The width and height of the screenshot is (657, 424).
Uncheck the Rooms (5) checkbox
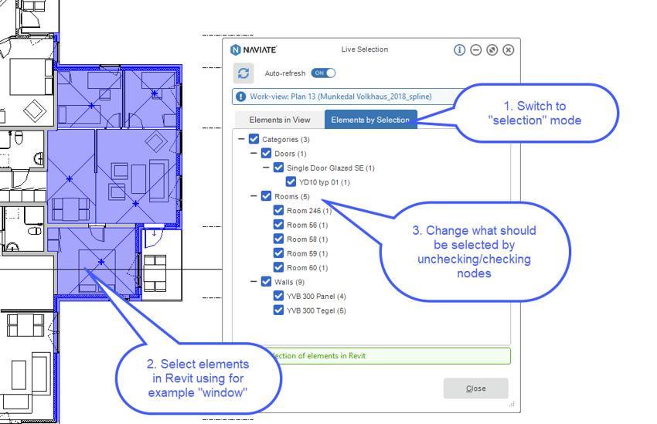pos(266,196)
